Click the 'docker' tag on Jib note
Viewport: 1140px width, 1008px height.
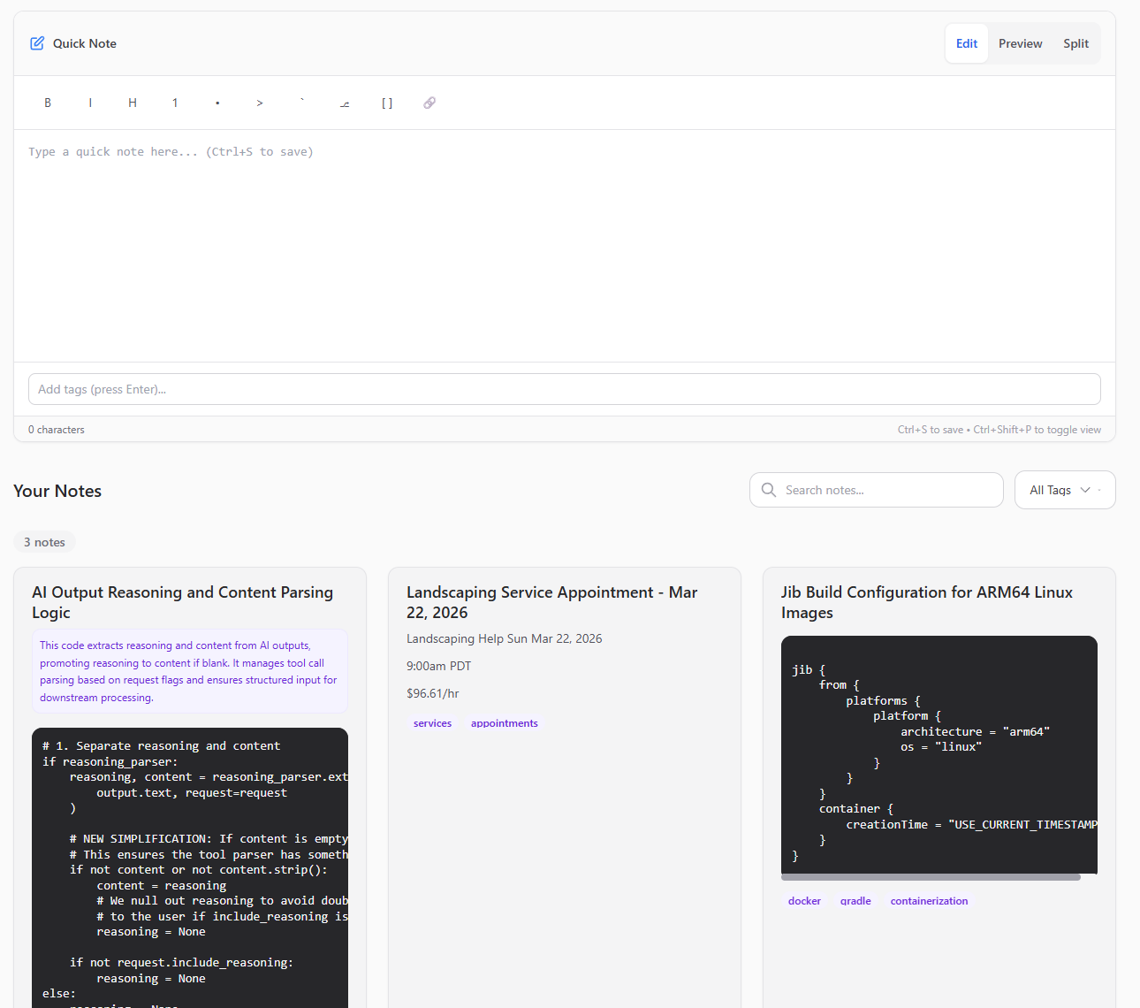(x=804, y=901)
